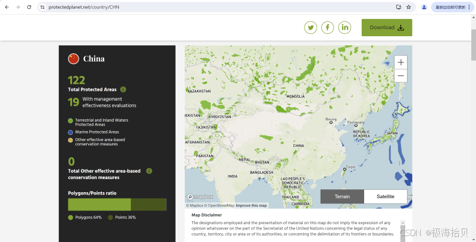Click the main page vertical scrollbar

(473, 45)
